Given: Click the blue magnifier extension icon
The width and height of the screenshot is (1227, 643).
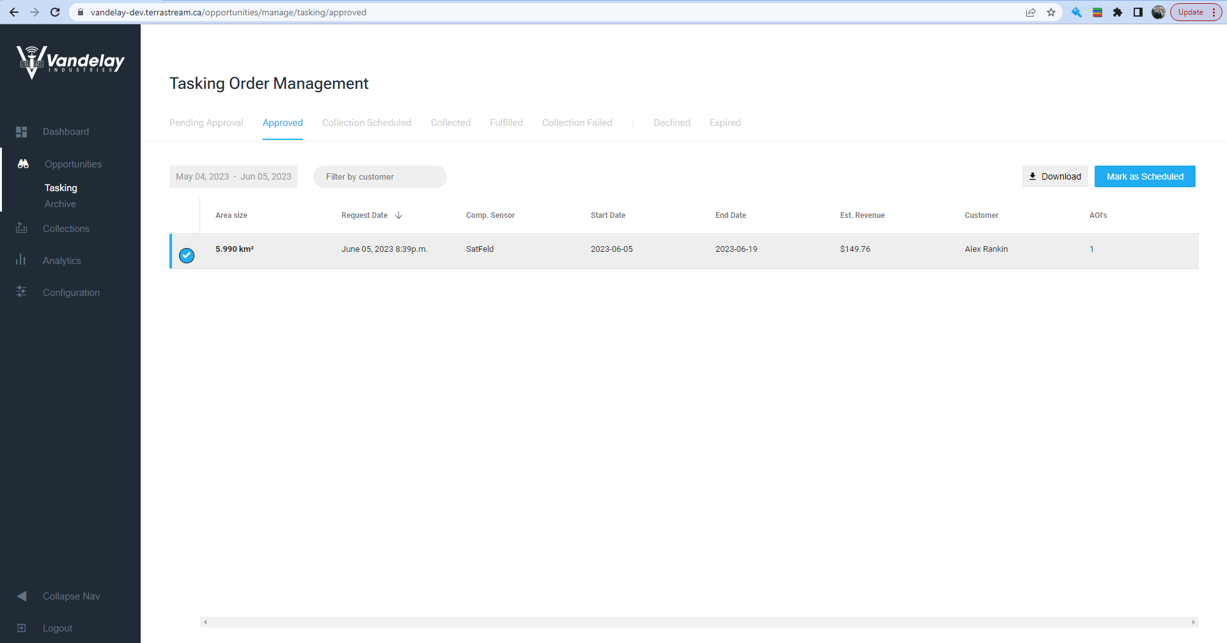Looking at the screenshot, I should pos(1077,12).
